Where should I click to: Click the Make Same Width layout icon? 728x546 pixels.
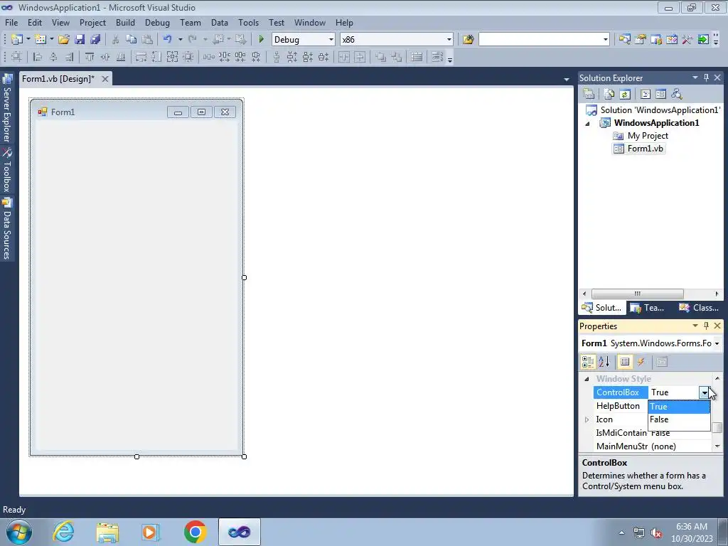141,57
